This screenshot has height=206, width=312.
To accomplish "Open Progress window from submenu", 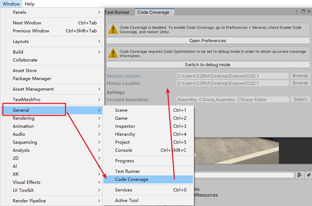I will [148, 161].
